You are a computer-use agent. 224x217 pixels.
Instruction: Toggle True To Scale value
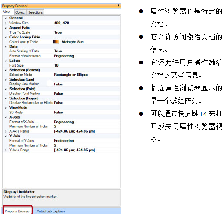point(86,32)
